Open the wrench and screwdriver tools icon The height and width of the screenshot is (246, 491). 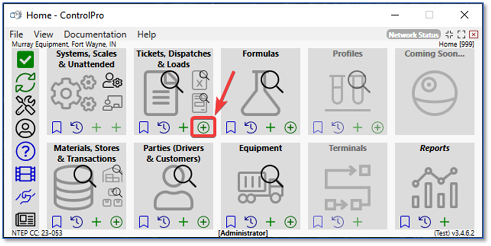[x=26, y=104]
